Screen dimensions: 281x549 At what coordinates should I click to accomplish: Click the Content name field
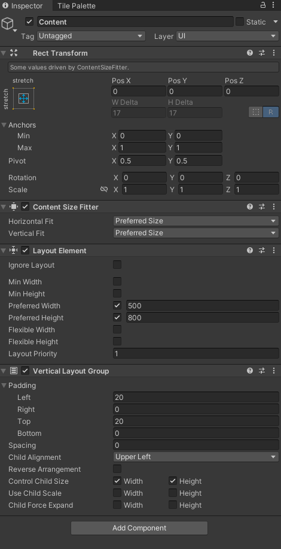(x=135, y=22)
